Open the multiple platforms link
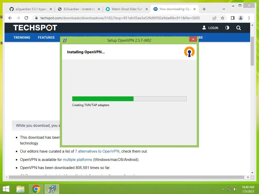Screen dimensions: 259x194 [77, 160]
